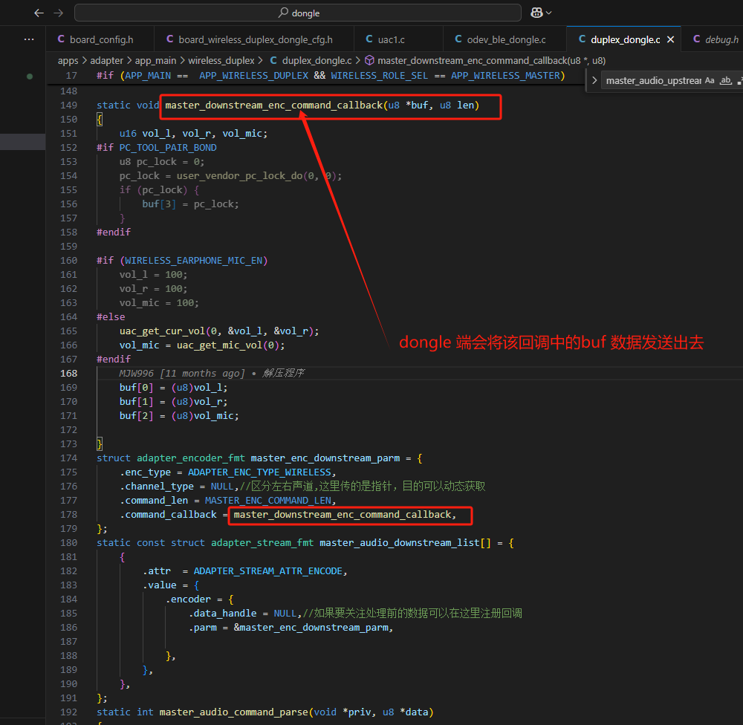Toggle Match Case in find widget
The width and height of the screenshot is (743, 725).
(710, 80)
